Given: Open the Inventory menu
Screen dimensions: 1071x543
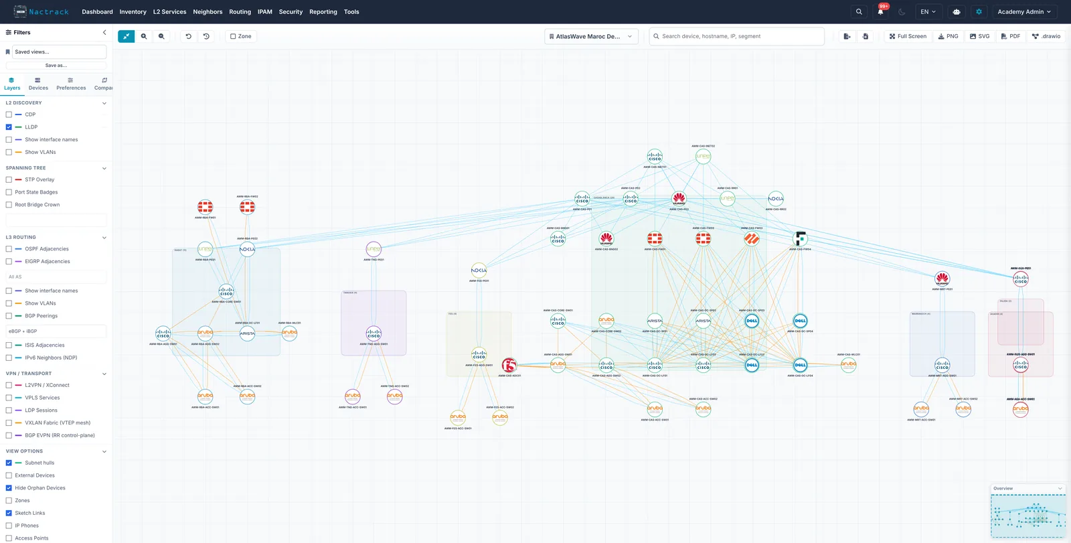Looking at the screenshot, I should (x=133, y=11).
